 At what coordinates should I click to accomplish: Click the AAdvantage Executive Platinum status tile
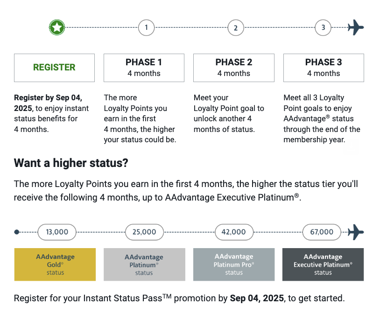[323, 264]
